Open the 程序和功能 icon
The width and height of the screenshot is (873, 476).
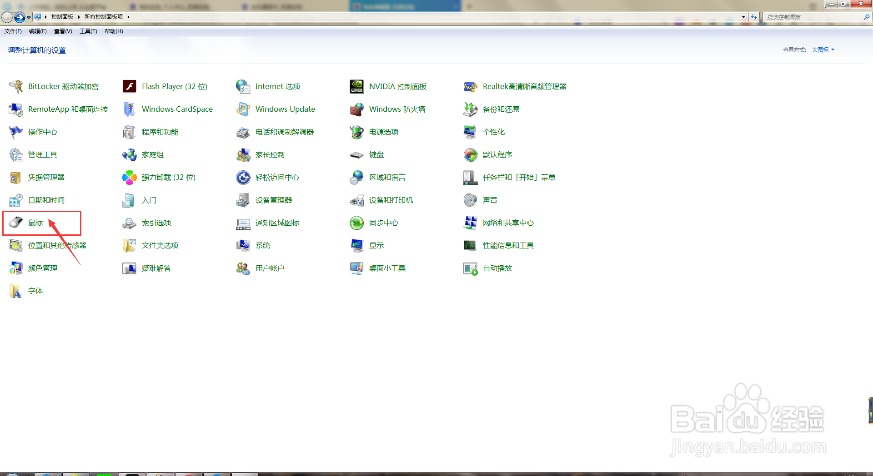click(130, 132)
